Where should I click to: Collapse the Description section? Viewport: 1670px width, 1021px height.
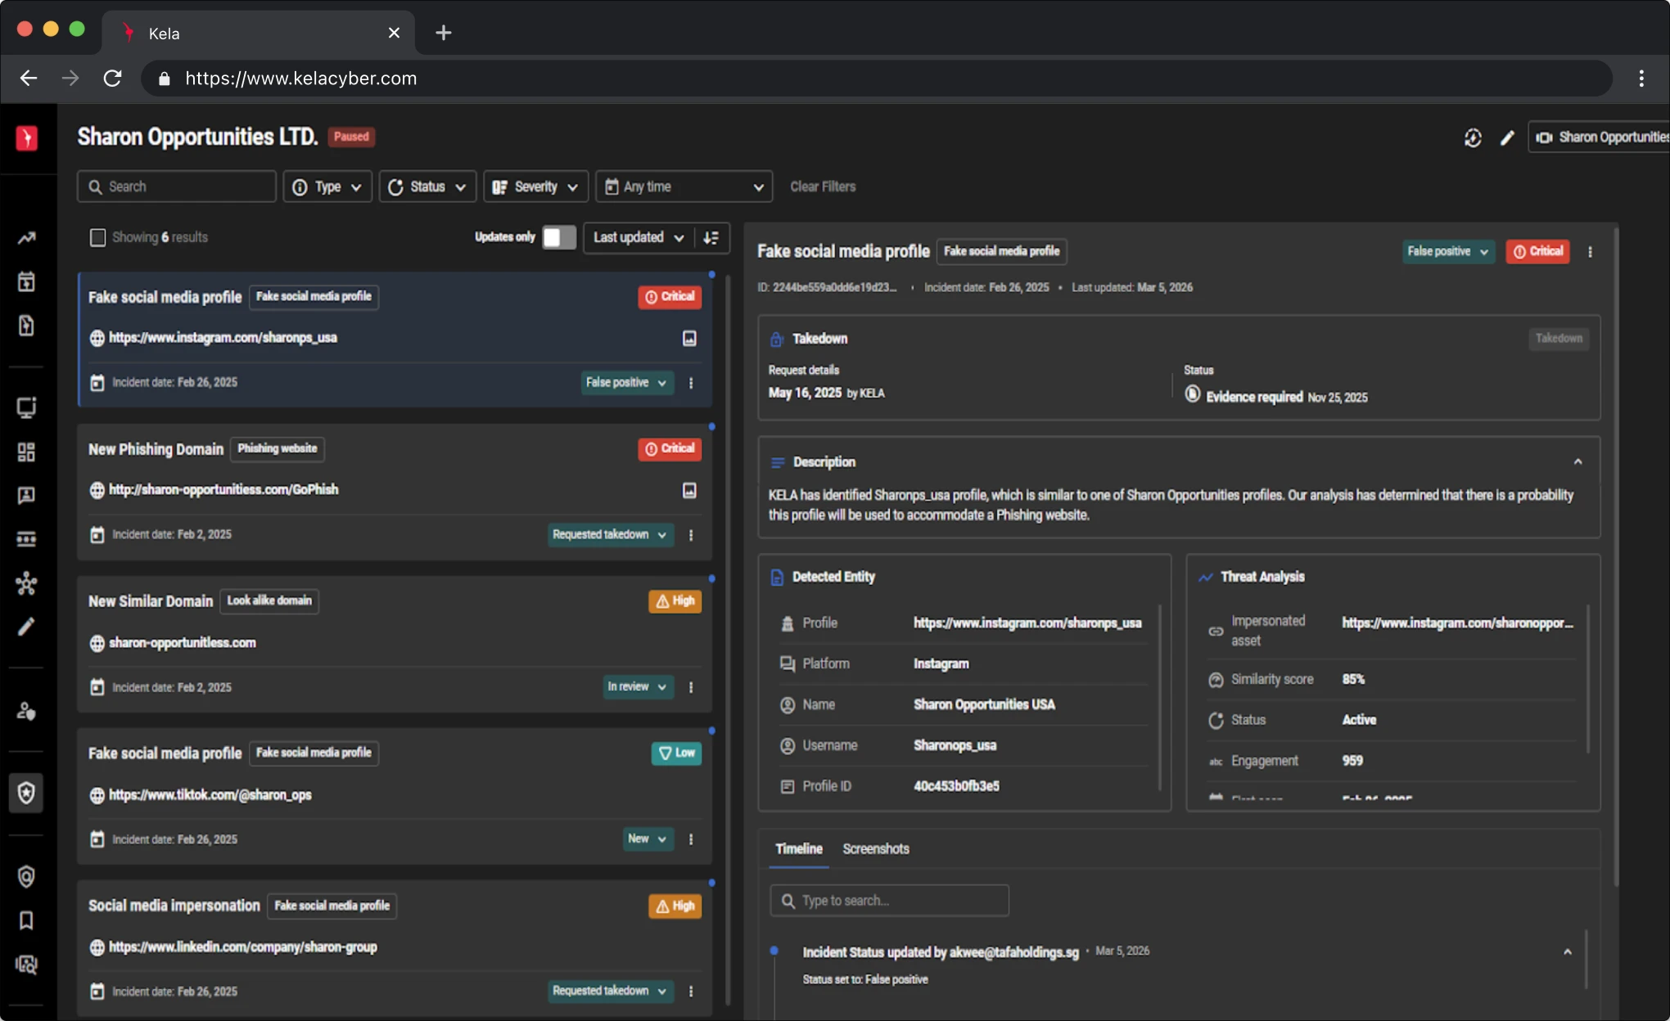point(1577,462)
